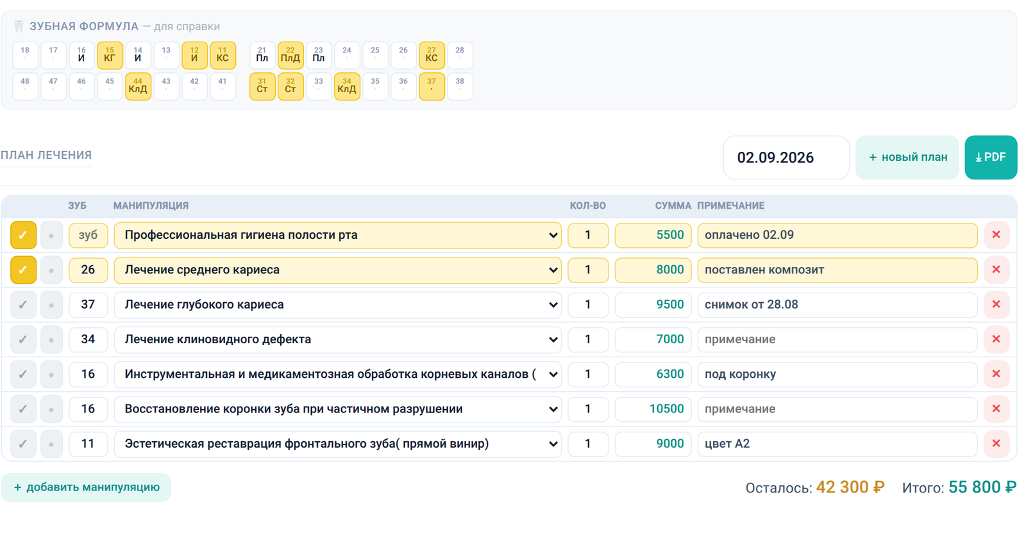Viewport: 1026px width, 536px height.
Task: Select tooth 34 КлД in dental formula
Action: point(347,86)
